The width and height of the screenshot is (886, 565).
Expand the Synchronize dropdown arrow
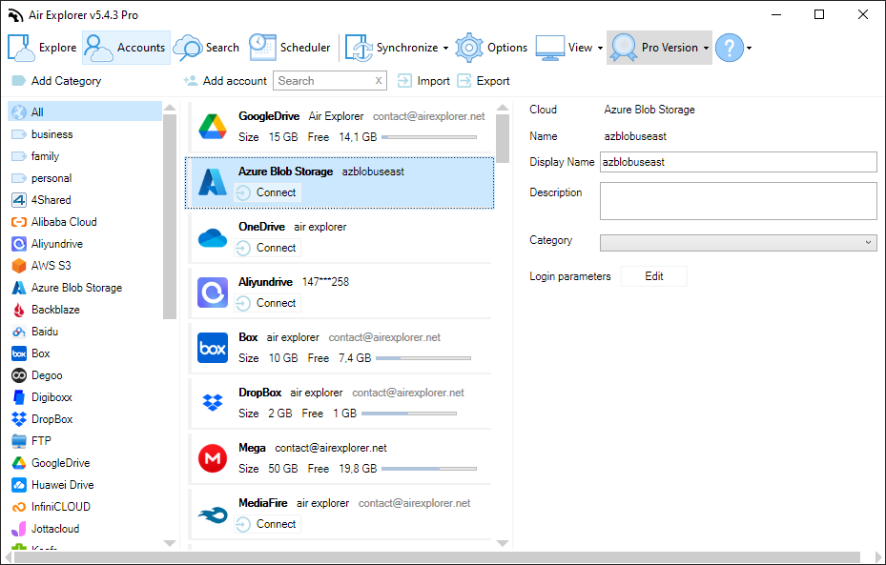click(x=445, y=48)
